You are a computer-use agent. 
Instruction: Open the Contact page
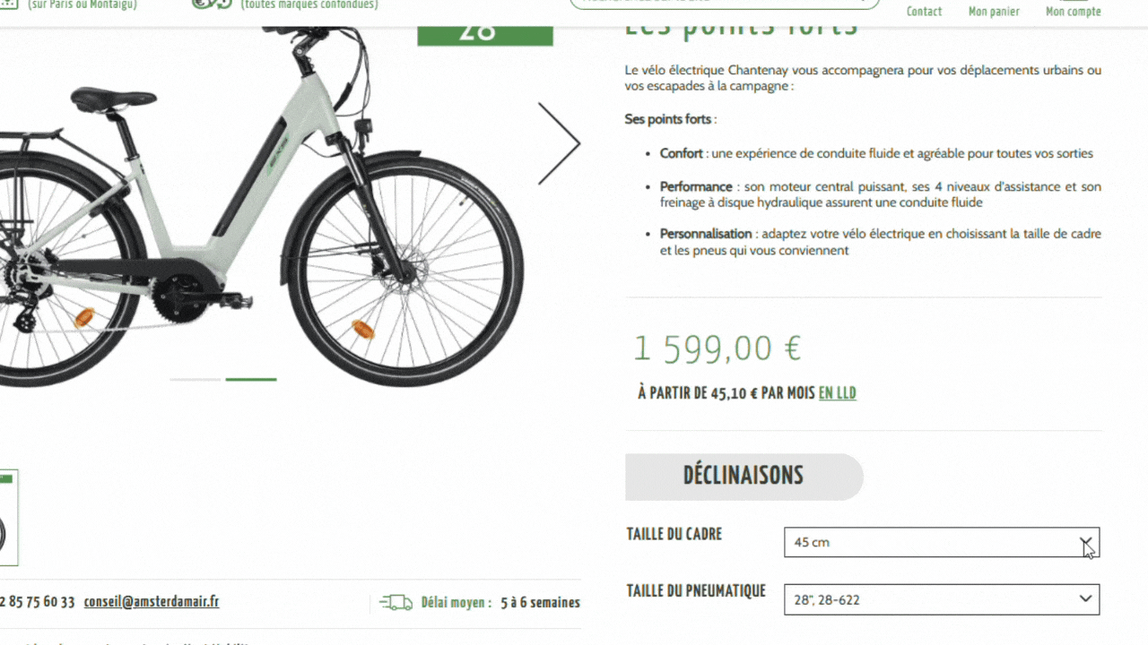coord(924,12)
